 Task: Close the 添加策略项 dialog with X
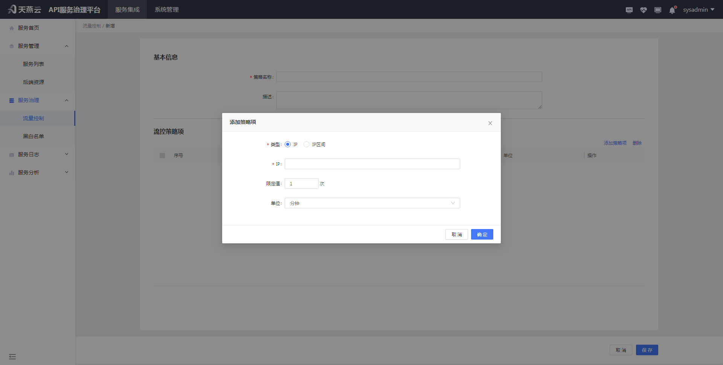coord(490,123)
